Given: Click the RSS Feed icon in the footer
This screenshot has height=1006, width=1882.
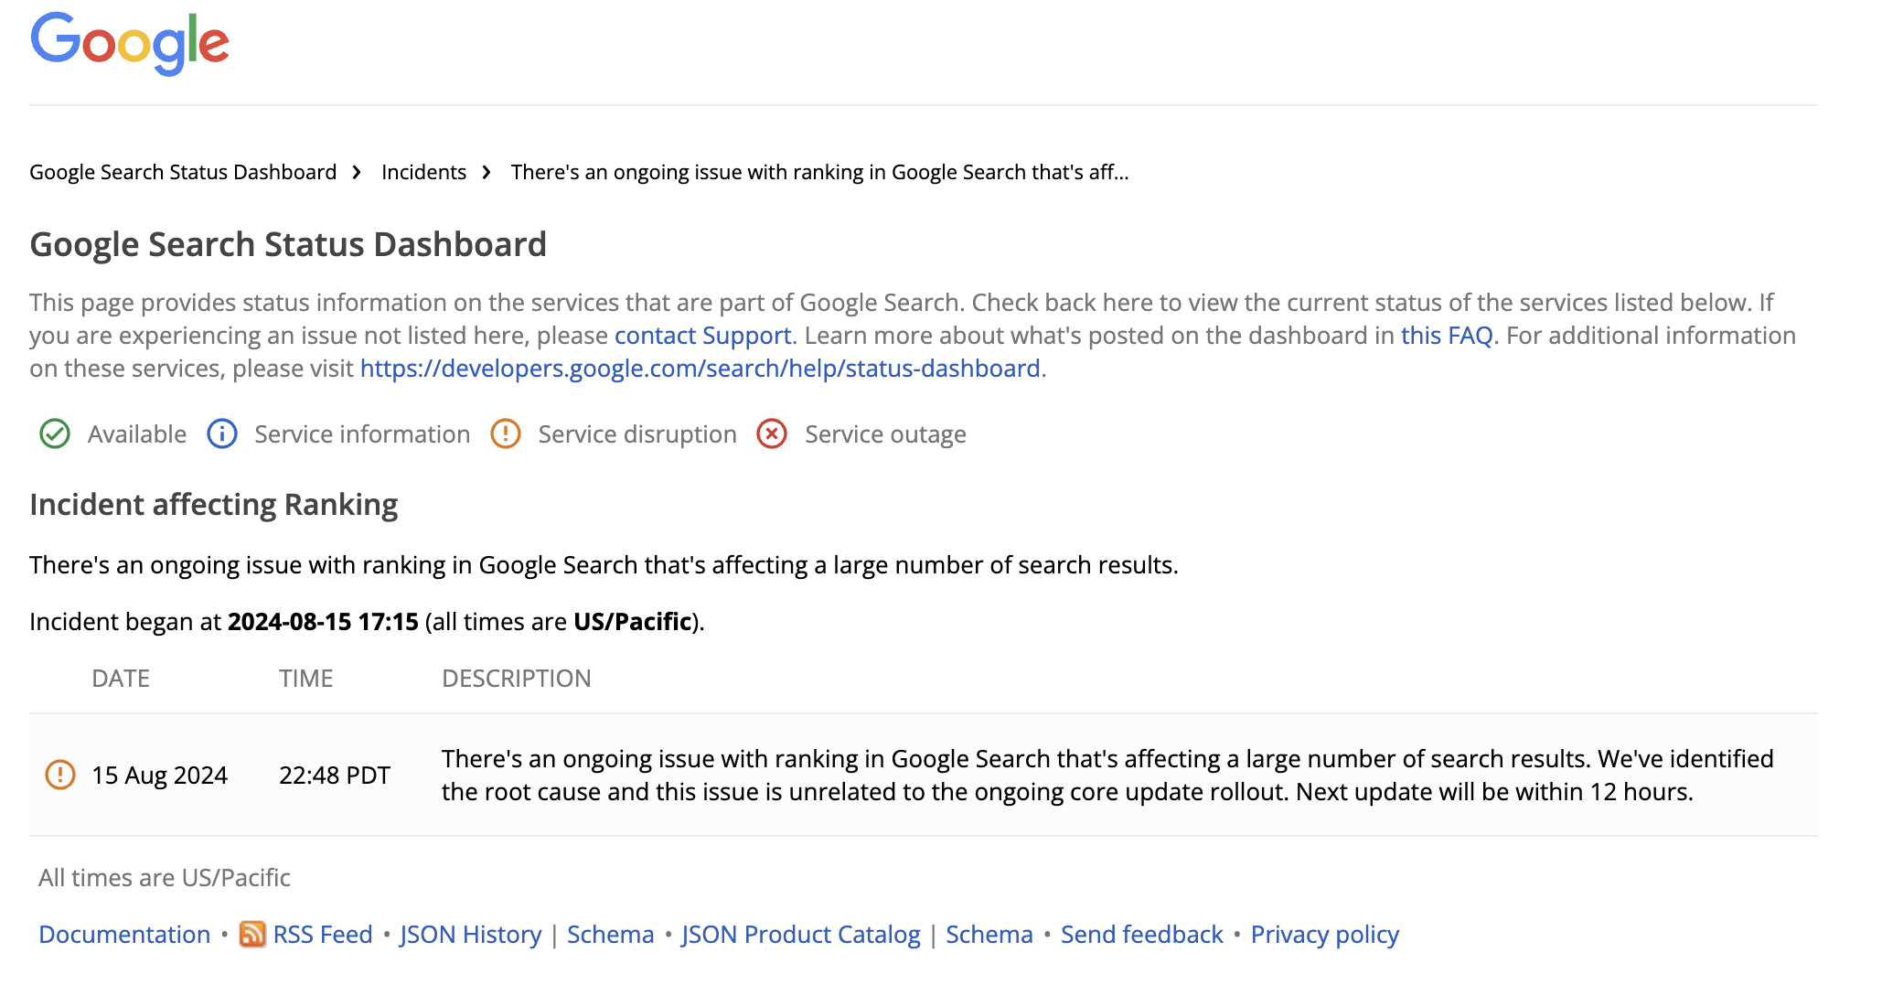Looking at the screenshot, I should coord(252,934).
